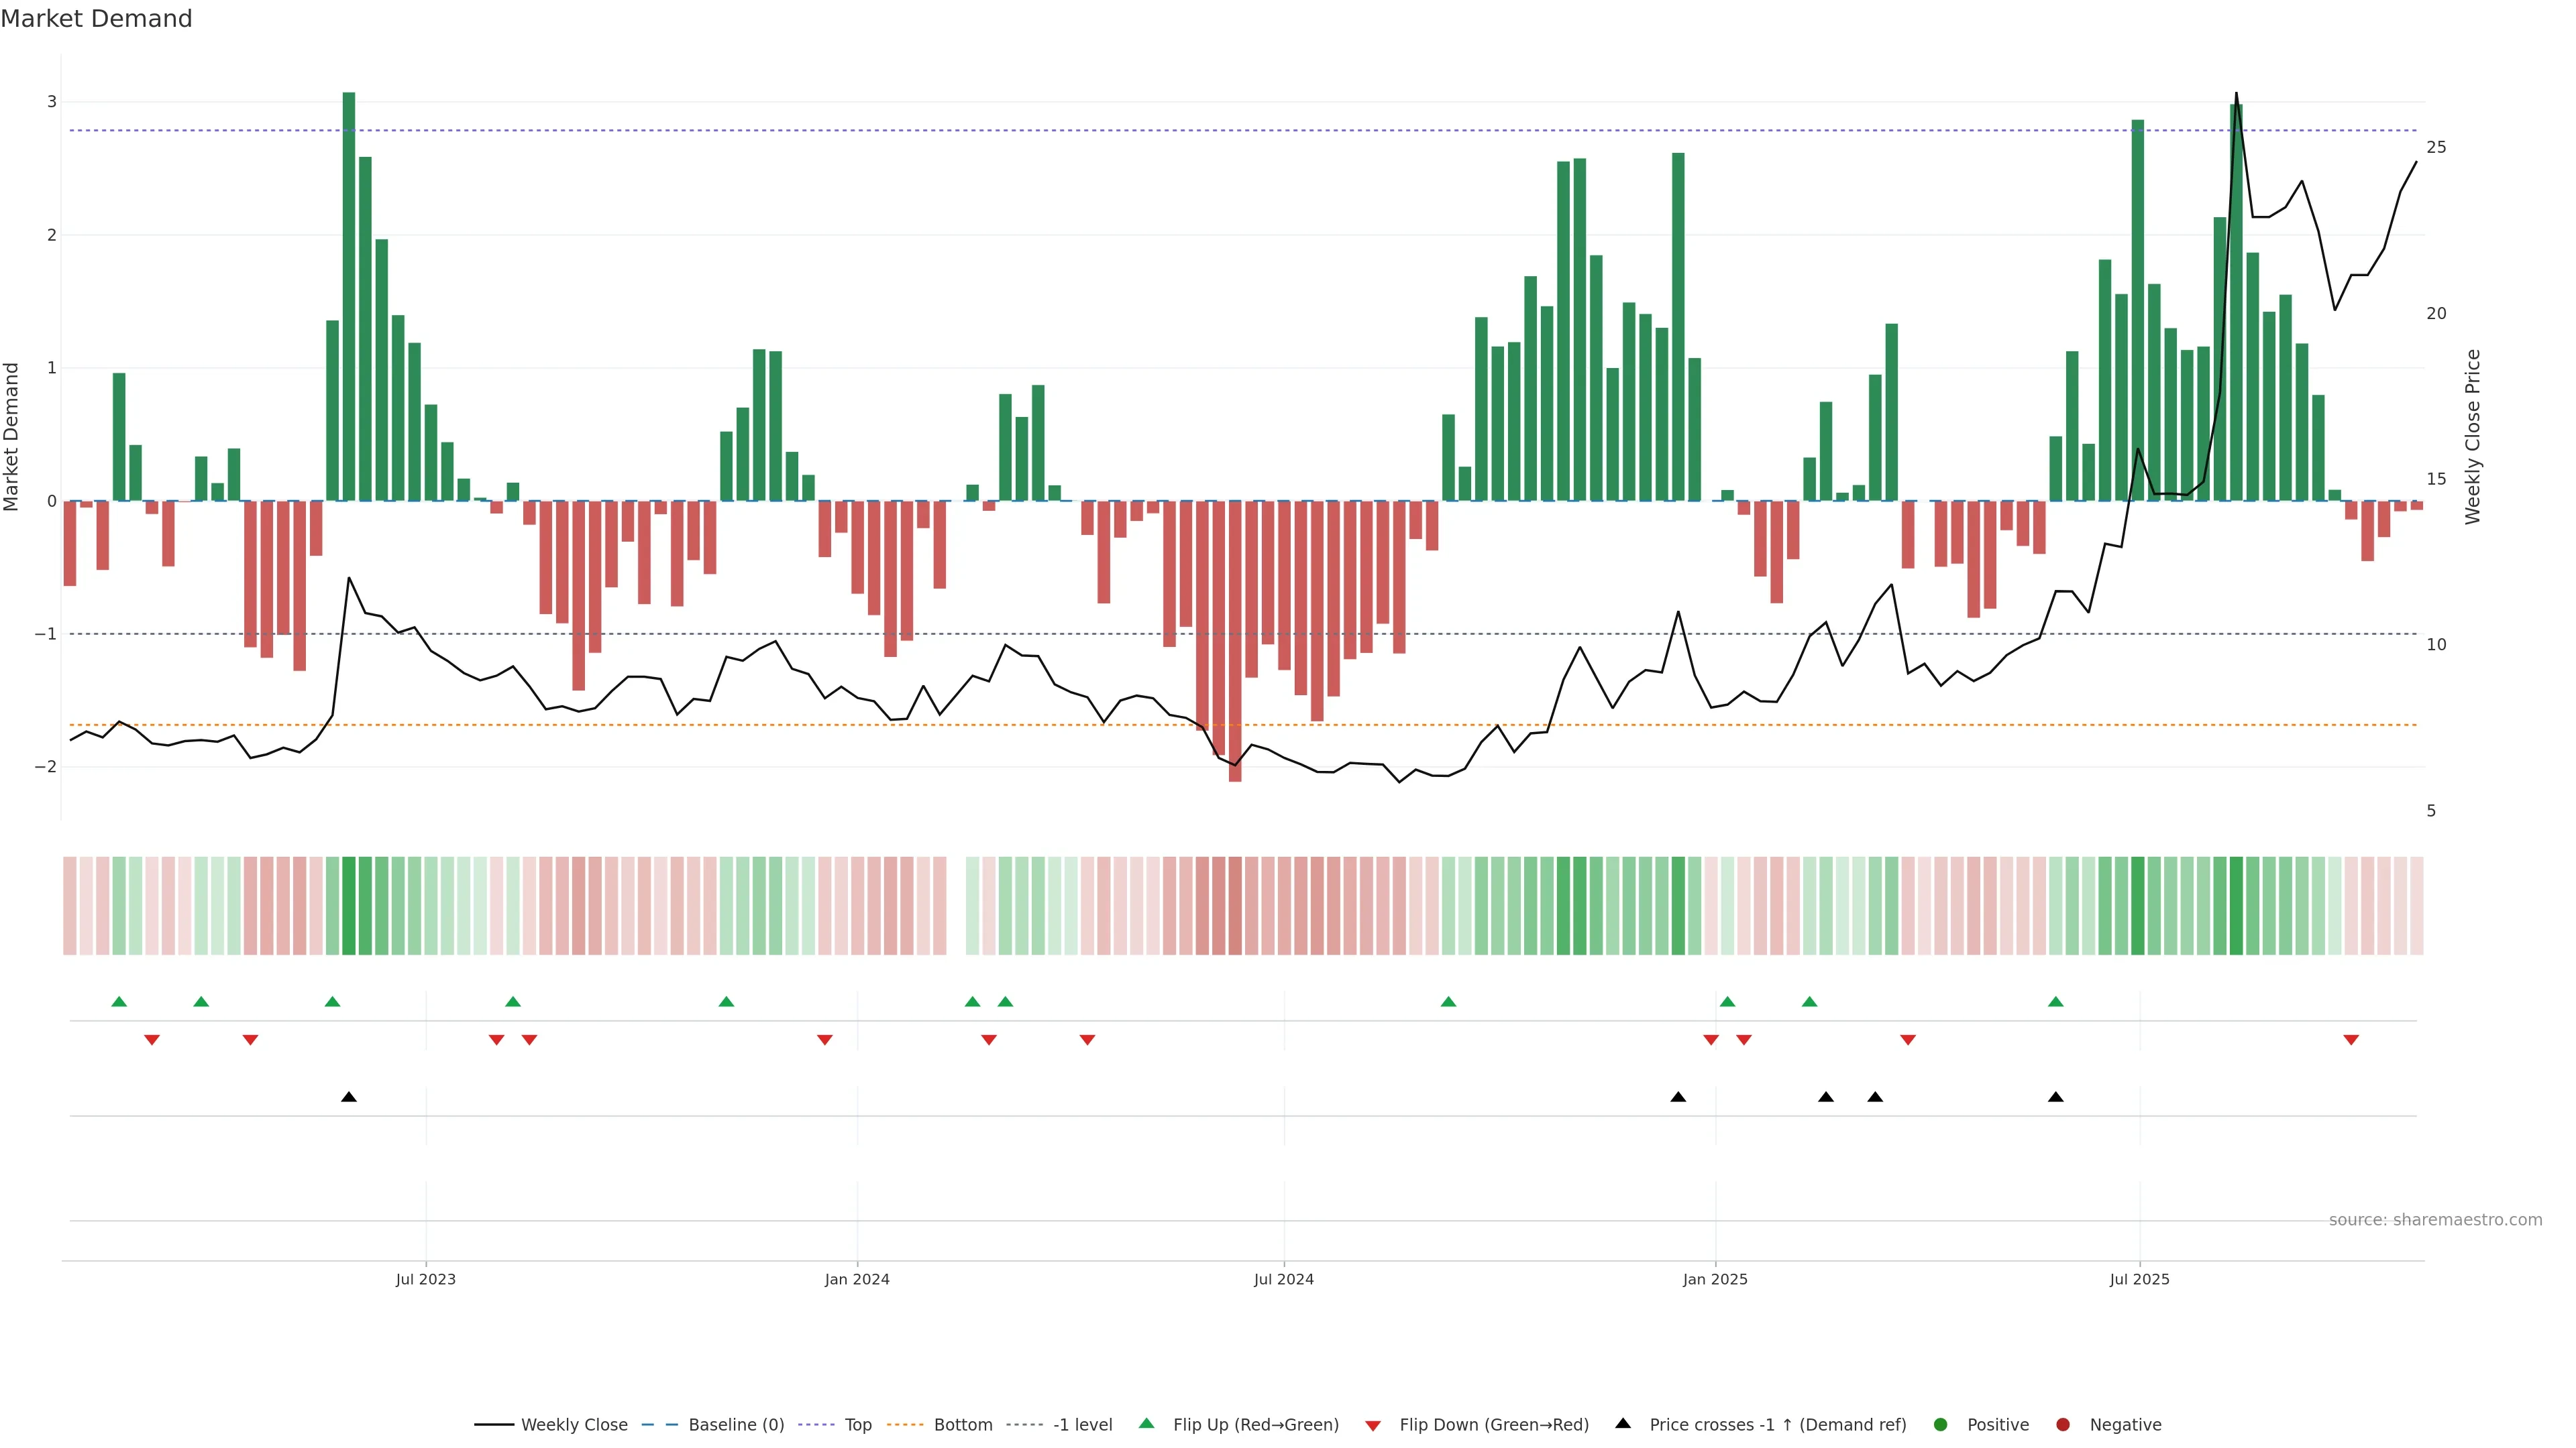Click Flip Up green triangle legend icon
This screenshot has width=2576, height=1448.
click(x=1147, y=1424)
